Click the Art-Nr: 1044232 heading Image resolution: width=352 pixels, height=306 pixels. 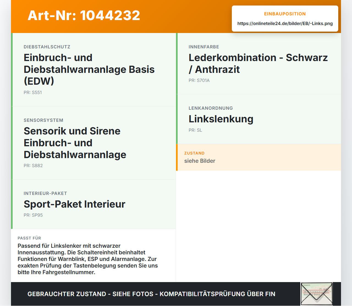[84, 15]
